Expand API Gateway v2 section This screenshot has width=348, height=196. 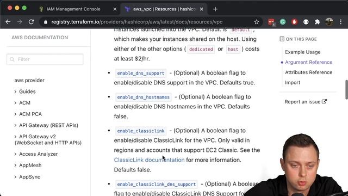(x=48, y=139)
